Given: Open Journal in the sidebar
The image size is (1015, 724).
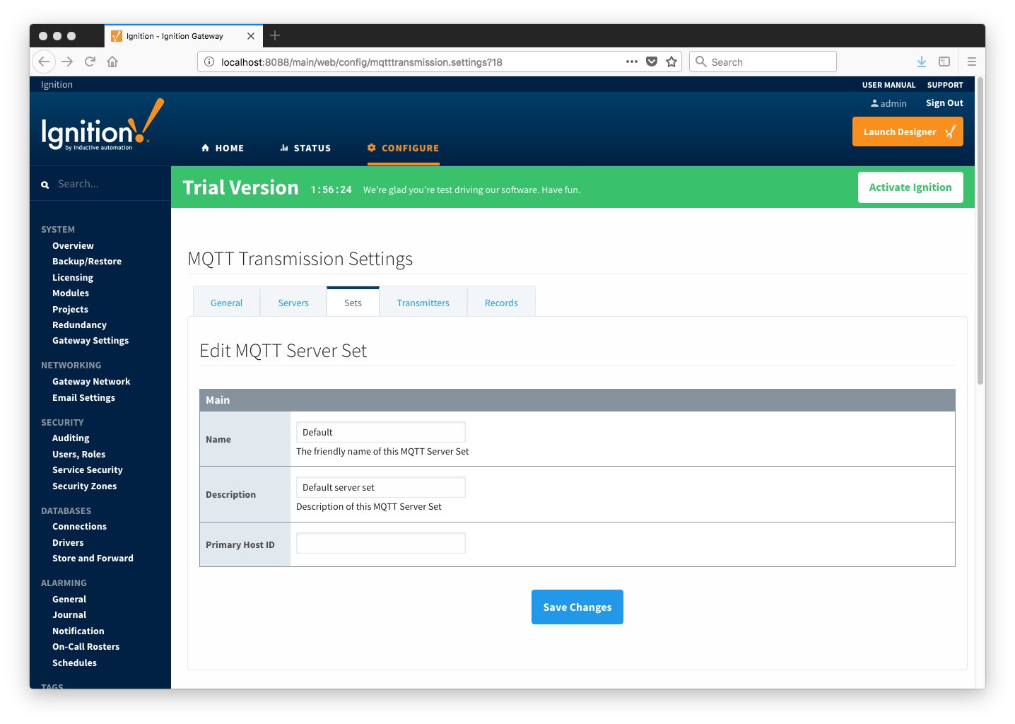Looking at the screenshot, I should click(69, 615).
